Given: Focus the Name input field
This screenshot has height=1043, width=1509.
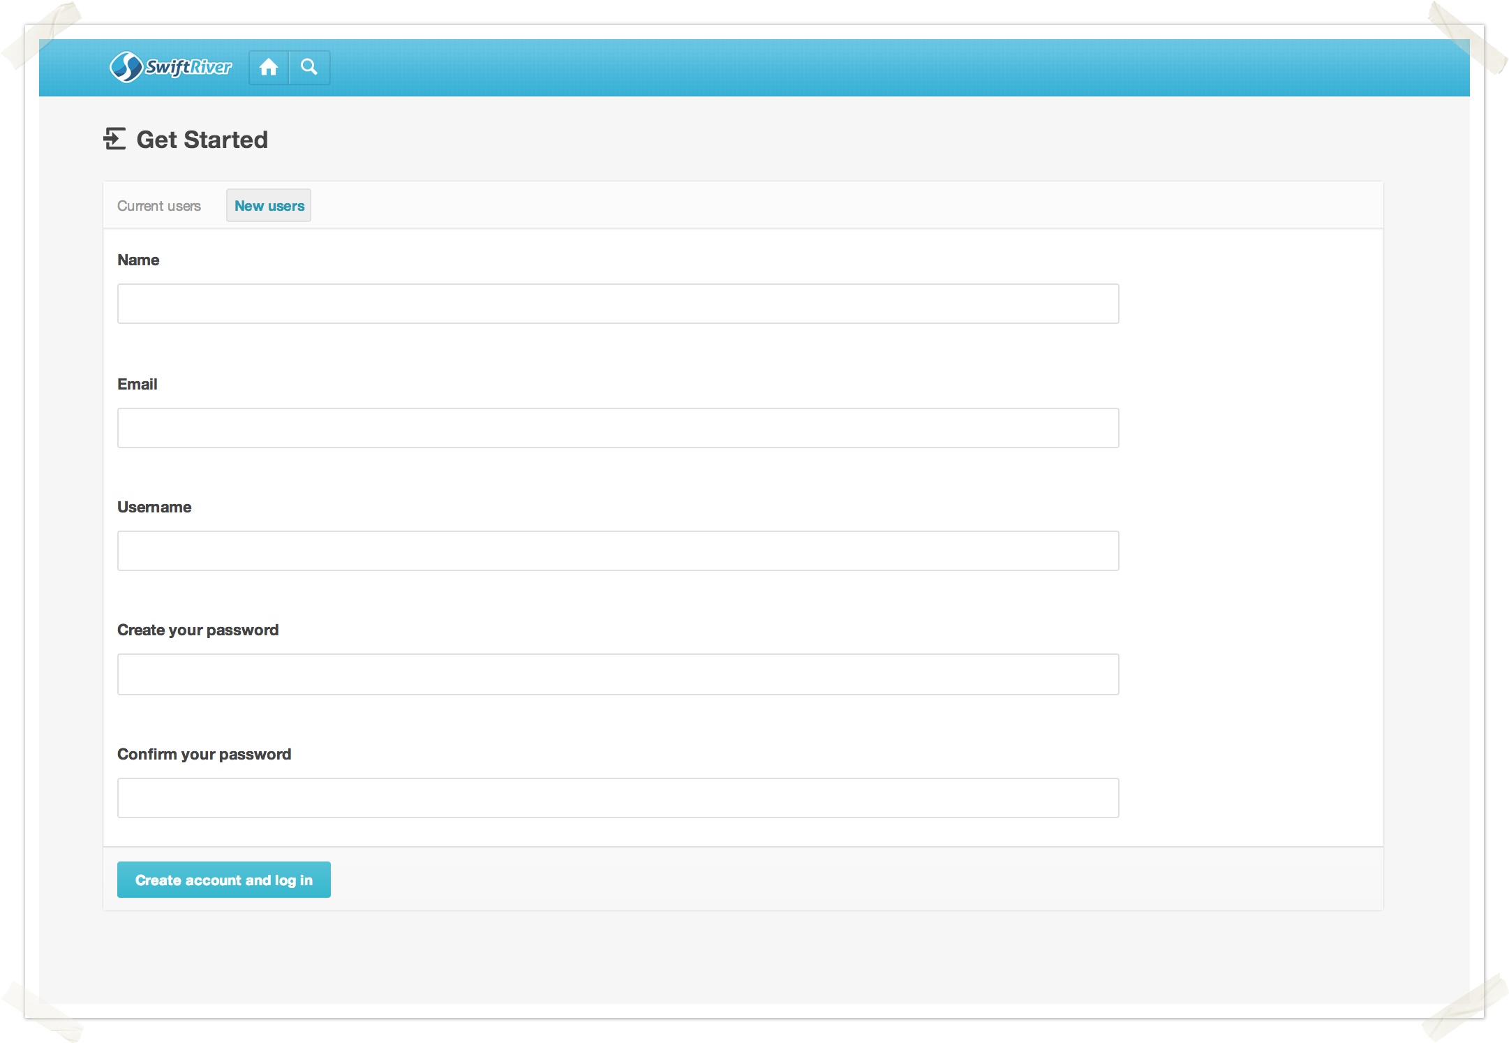Looking at the screenshot, I should coord(618,304).
